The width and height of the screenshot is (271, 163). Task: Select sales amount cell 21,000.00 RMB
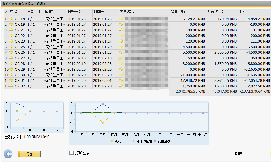pos(188,75)
